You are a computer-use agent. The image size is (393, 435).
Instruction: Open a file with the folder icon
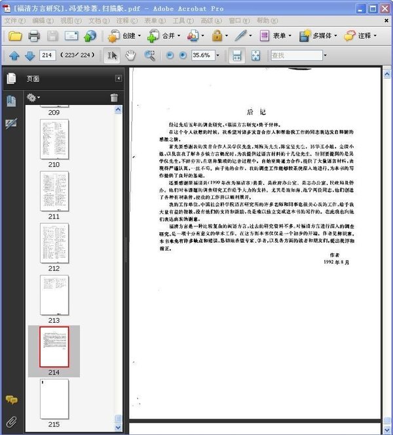[15, 36]
